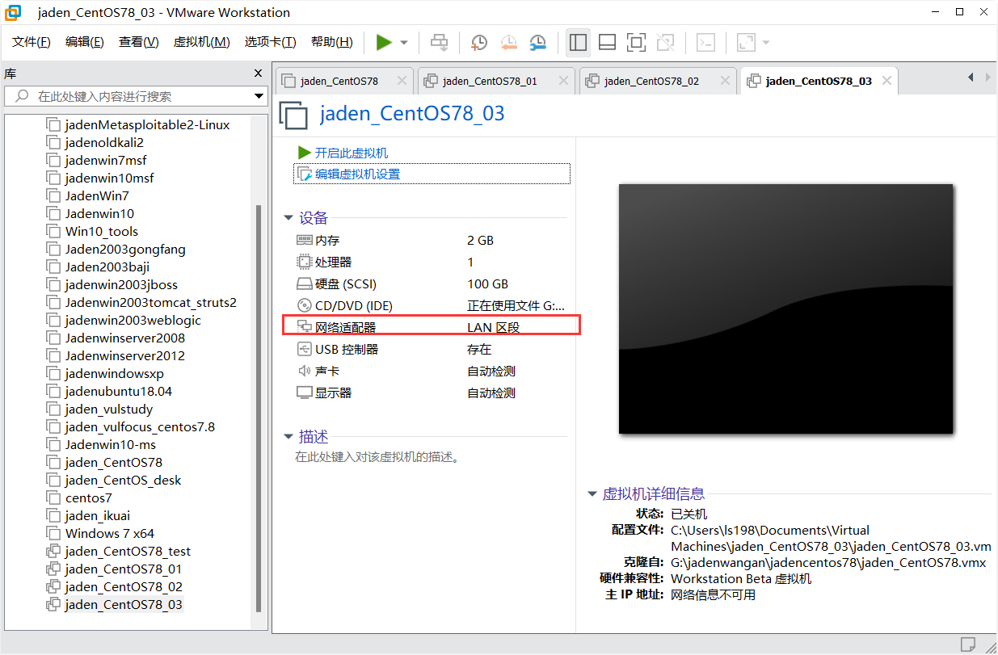Show the tab thumbnail bar

tap(607, 42)
